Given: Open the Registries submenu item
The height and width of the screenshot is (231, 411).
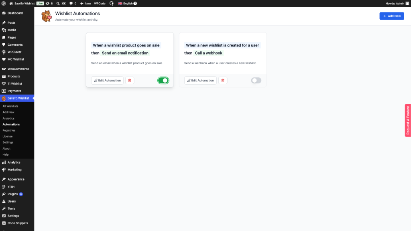Looking at the screenshot, I should pyautogui.click(x=9, y=130).
